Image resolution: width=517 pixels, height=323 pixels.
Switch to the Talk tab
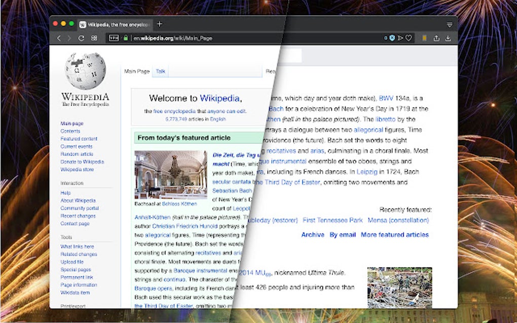click(x=160, y=71)
